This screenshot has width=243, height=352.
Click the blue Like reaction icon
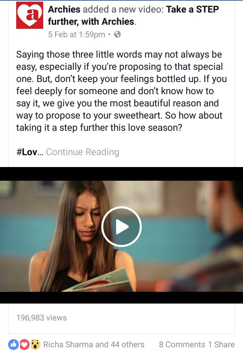13,344
